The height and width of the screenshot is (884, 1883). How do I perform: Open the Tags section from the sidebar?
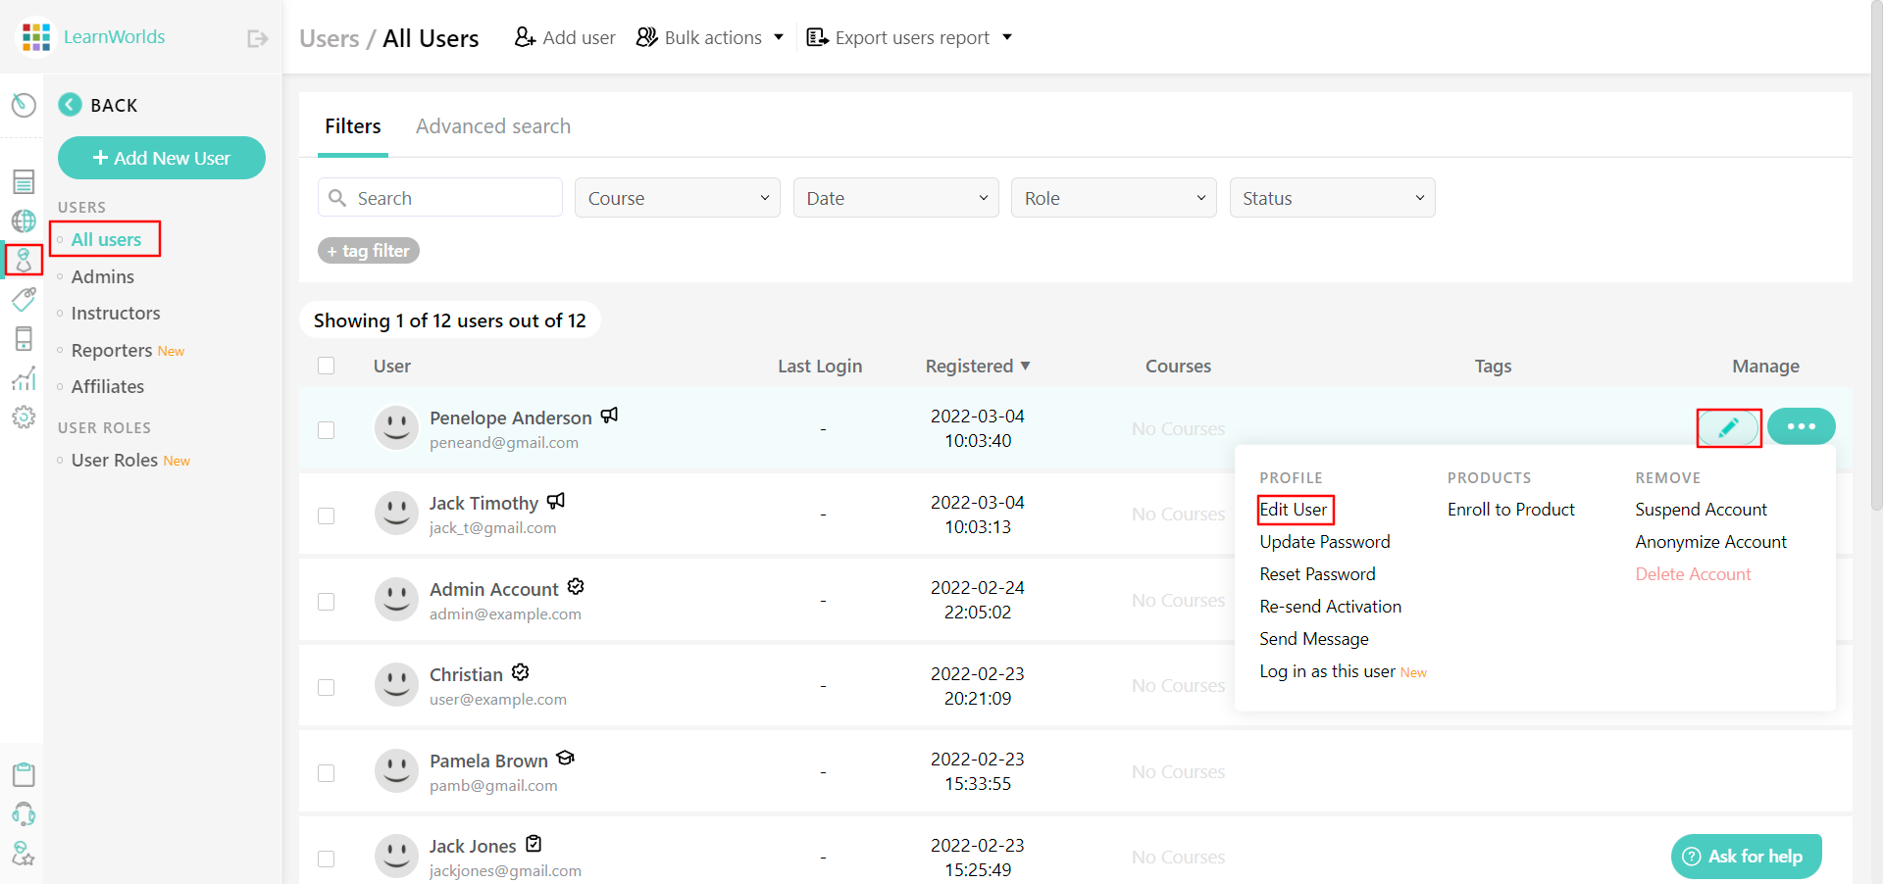tap(24, 299)
